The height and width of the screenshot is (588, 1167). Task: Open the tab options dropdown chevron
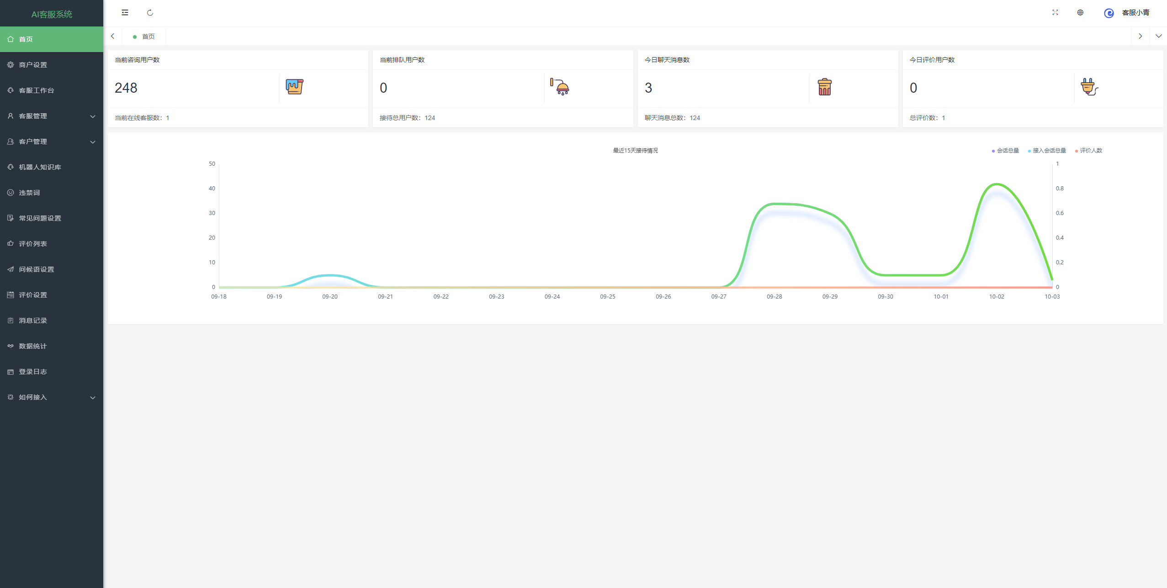coord(1158,36)
